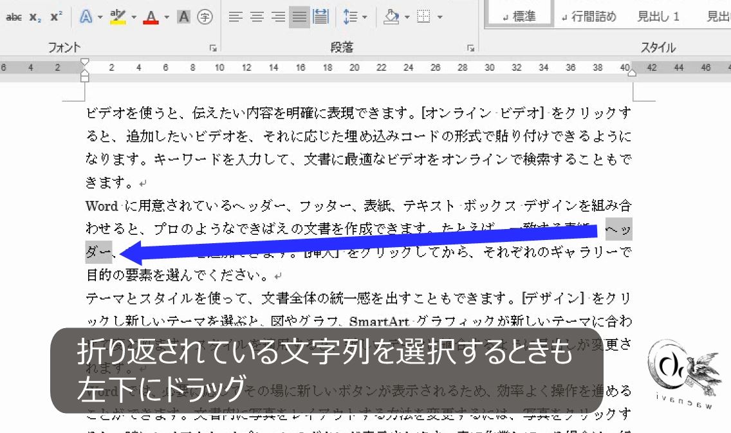Click the text きます。 ending first paragraph
This screenshot has height=433, width=731.
[x=111, y=182]
